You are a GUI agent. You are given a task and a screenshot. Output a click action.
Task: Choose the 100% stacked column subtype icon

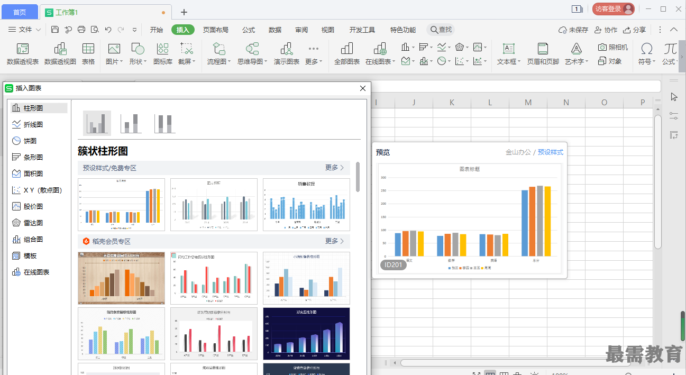click(x=165, y=123)
